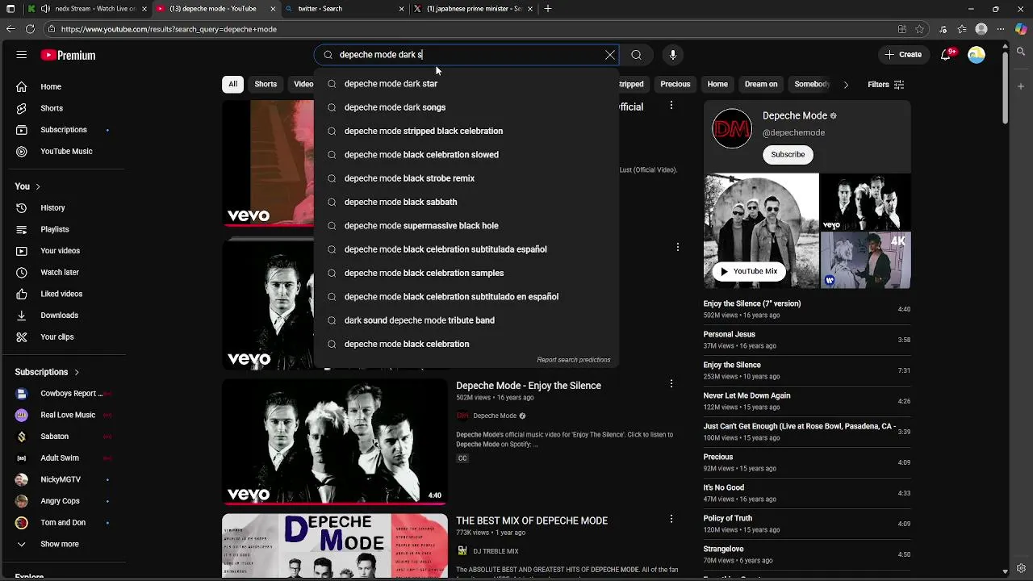The image size is (1033, 581).
Task: Click Report search predictions link
Action: [573, 360]
